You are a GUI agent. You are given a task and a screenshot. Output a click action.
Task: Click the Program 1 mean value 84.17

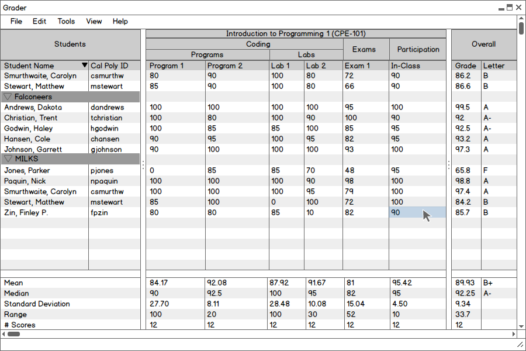click(158, 283)
